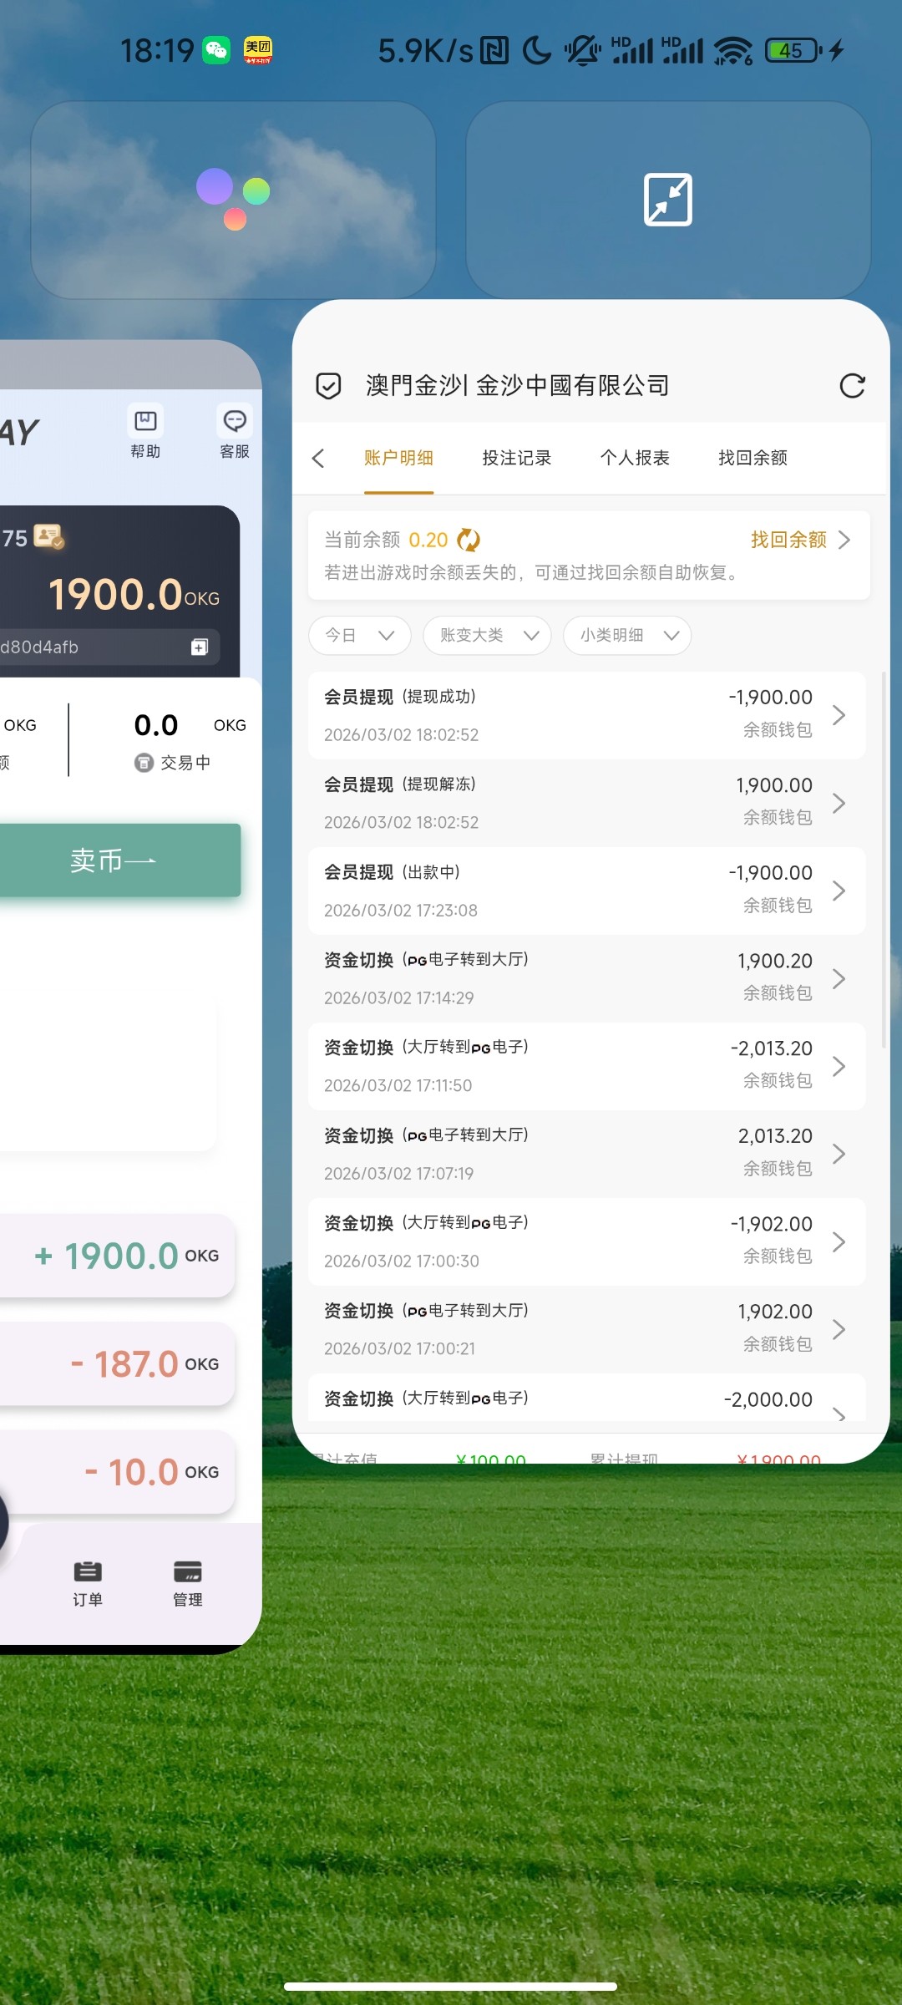
Task: Open the 账变大类 category dropdown
Action: pyautogui.click(x=487, y=636)
